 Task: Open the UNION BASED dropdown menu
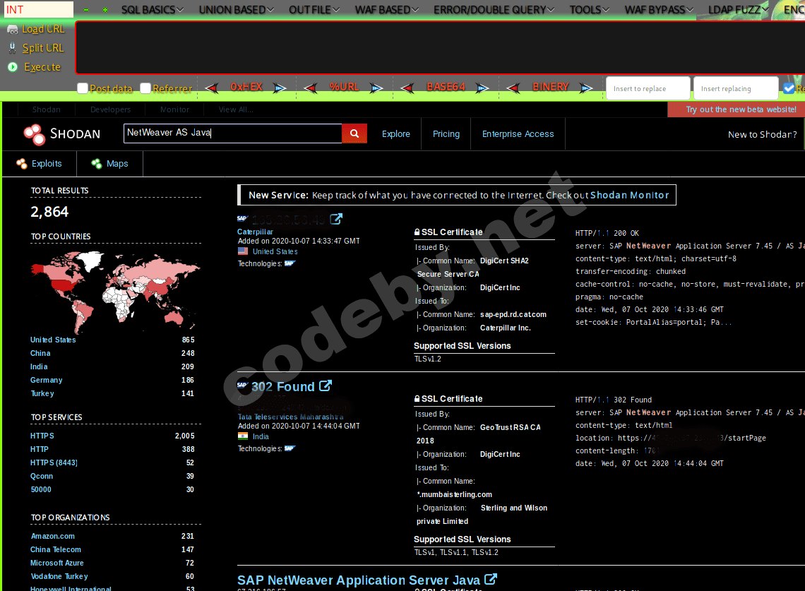[236, 10]
